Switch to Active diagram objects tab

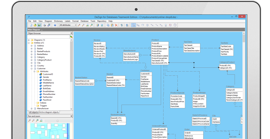(x=49, y=112)
